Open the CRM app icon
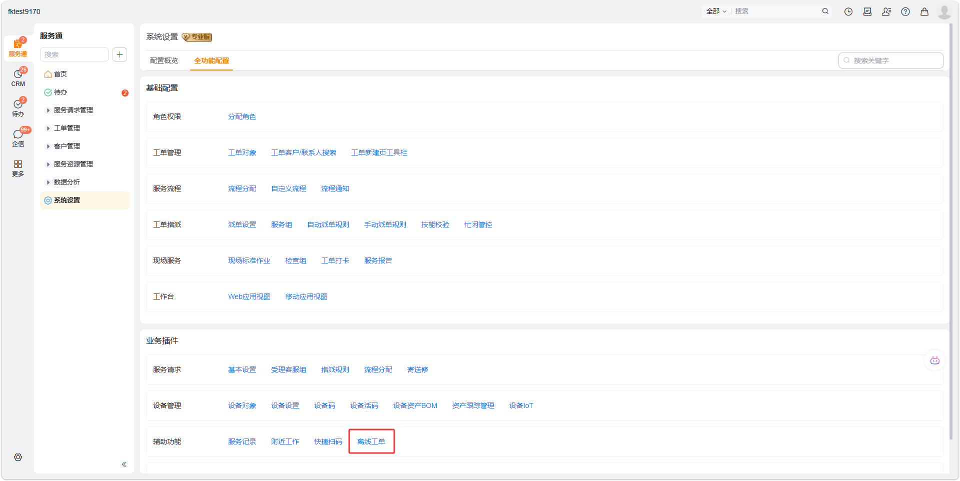This screenshot has width=960, height=481. [18, 78]
